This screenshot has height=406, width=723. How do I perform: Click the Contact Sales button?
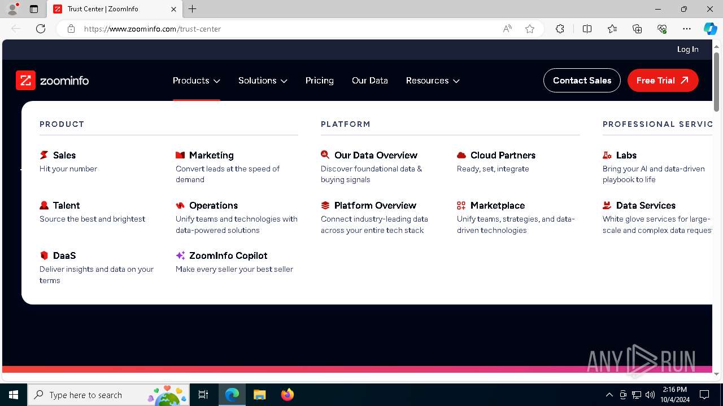coord(582,81)
